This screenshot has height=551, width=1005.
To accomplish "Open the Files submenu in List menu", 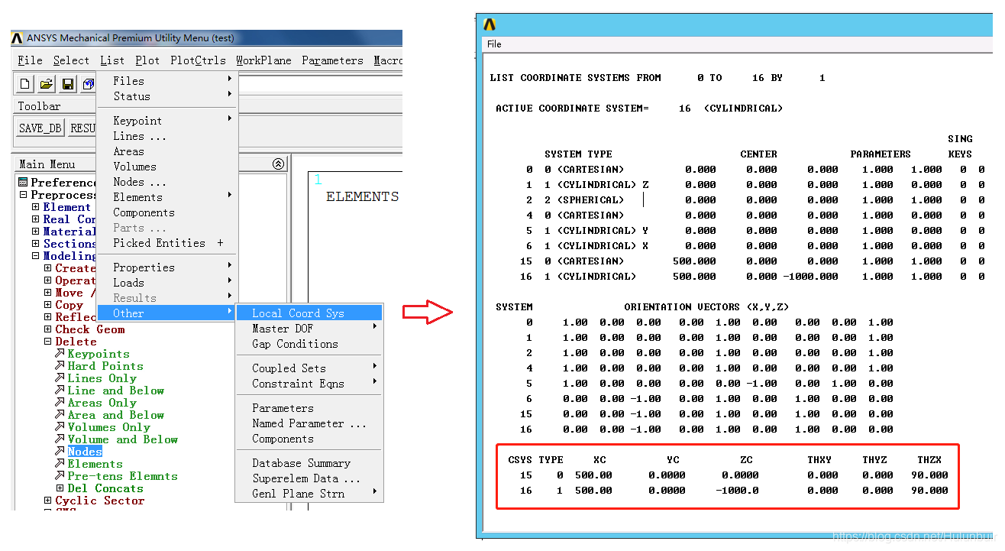I will click(167, 81).
